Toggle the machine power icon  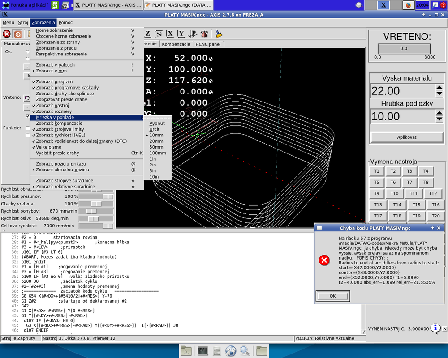[17, 34]
